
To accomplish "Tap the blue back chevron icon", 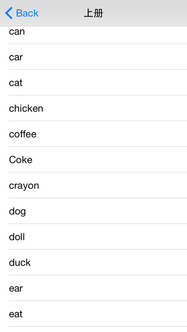I will coord(9,13).
